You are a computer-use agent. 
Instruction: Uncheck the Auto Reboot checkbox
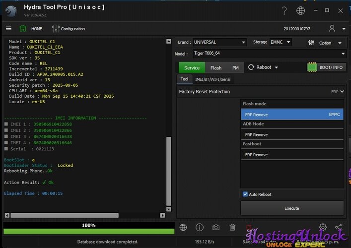[245, 194]
